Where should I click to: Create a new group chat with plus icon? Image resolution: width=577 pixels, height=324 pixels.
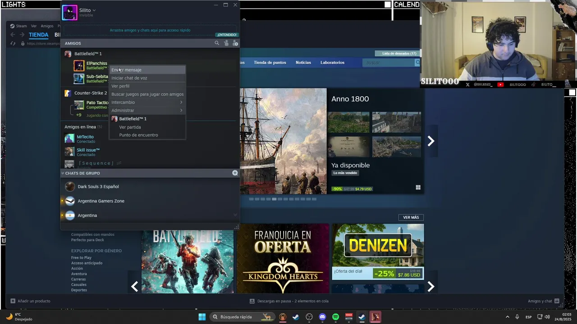click(x=235, y=173)
